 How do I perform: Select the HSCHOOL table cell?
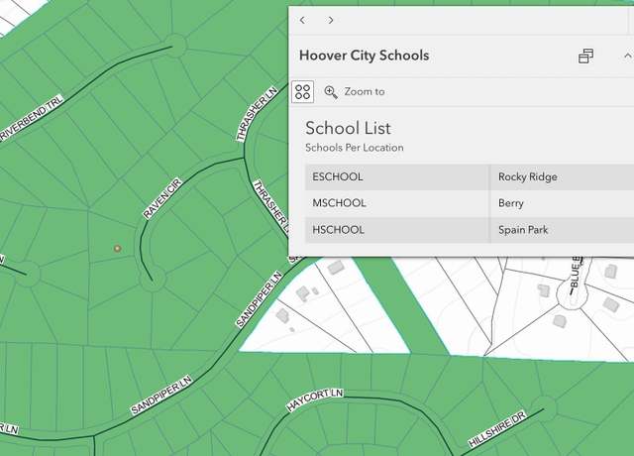tap(397, 230)
